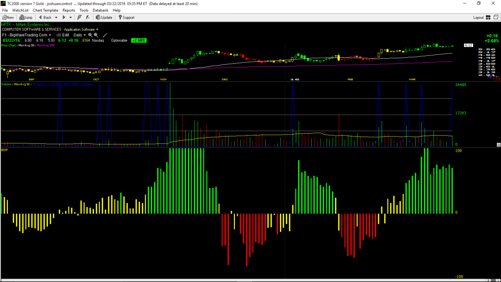Screen dimensions: 501x282
Task: Open the WatchList menu
Action: click(x=20, y=10)
